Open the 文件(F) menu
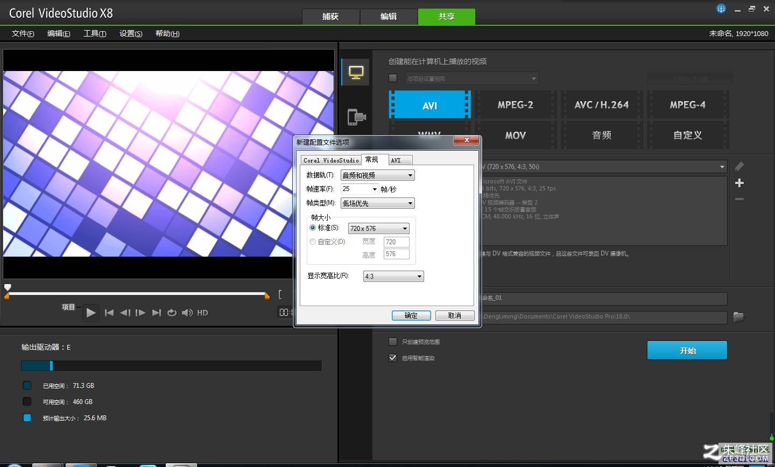 [x=23, y=33]
